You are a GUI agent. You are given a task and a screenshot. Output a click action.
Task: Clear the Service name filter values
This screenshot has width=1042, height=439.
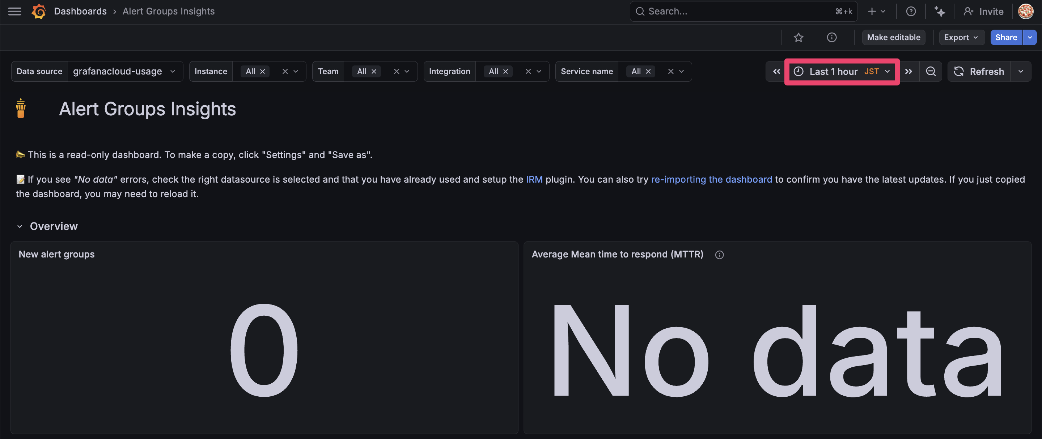670,72
